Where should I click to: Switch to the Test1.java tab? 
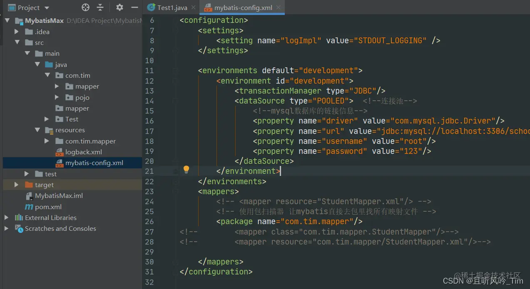click(x=171, y=8)
